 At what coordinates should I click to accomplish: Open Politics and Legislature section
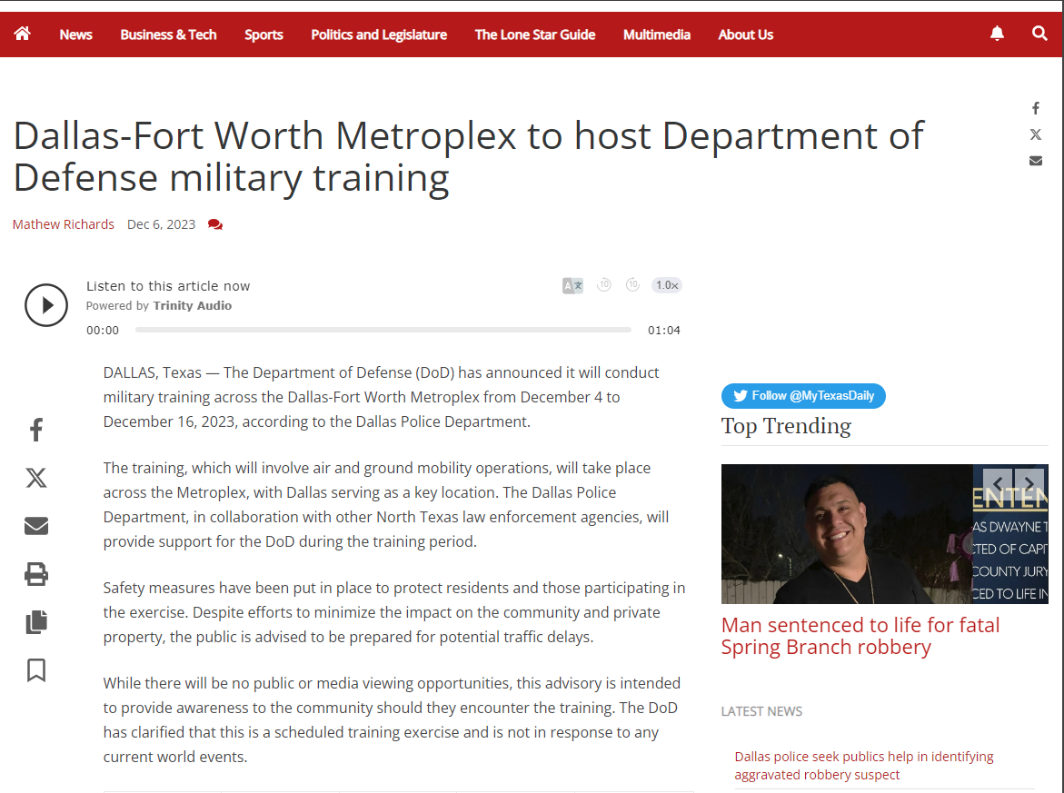379,35
